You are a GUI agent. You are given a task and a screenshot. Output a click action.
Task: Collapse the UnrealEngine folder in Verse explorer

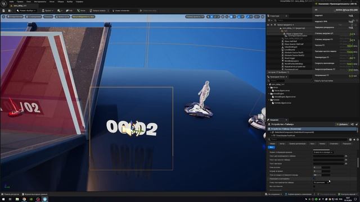(x=269, y=94)
